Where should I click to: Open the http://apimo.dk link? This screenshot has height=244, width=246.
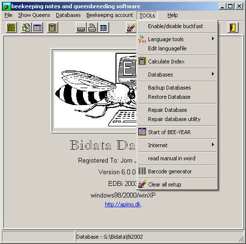click(123, 204)
